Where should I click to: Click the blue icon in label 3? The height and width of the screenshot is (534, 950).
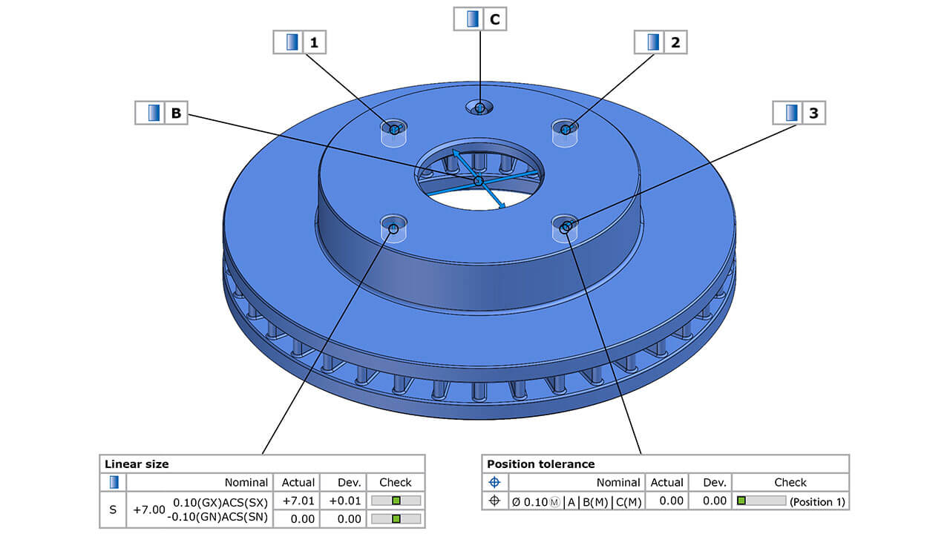(x=791, y=113)
